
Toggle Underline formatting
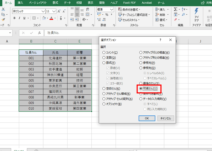24,18
